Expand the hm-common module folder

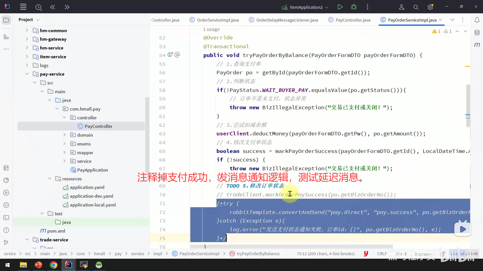point(27,30)
